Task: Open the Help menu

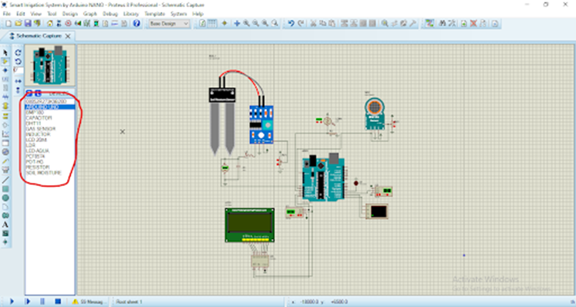Action: click(x=197, y=13)
